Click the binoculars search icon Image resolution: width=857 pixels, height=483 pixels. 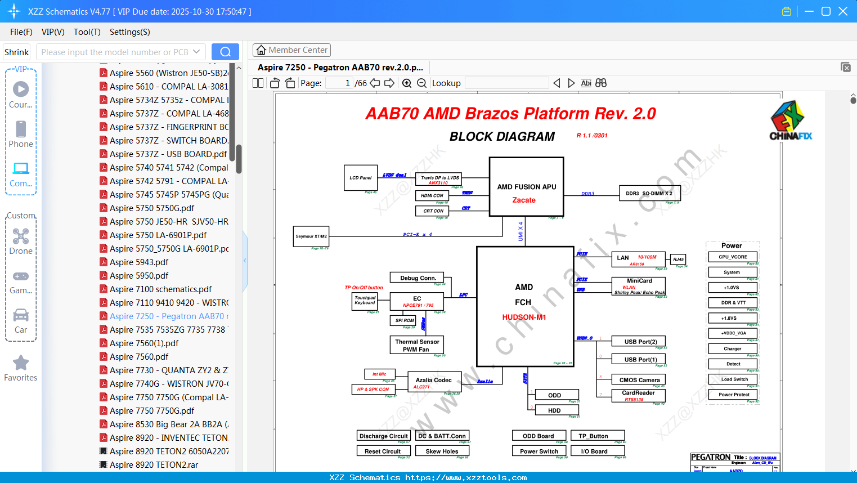pyautogui.click(x=601, y=83)
